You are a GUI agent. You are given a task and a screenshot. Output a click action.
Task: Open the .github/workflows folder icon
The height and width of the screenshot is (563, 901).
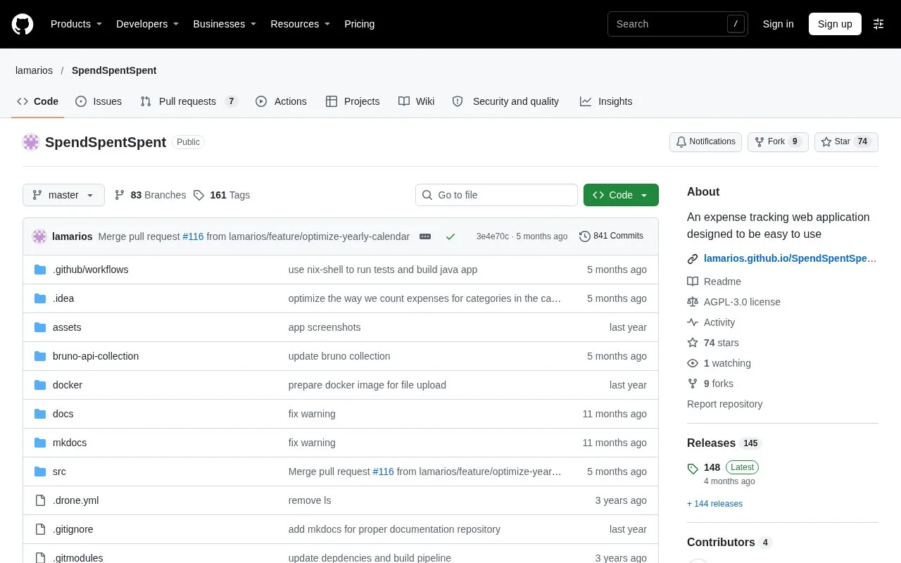40,270
